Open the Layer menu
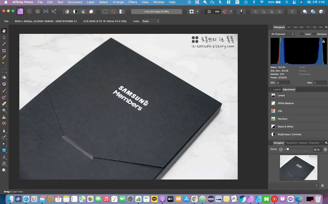 click(90, 2)
